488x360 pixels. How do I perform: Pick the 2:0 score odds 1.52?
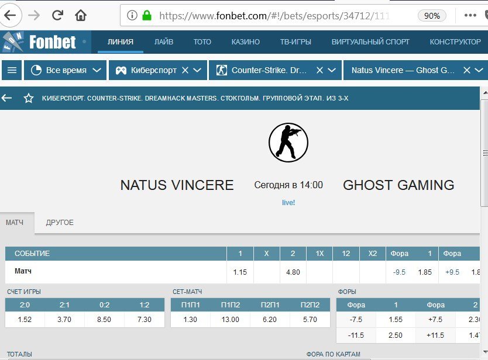tap(25, 319)
